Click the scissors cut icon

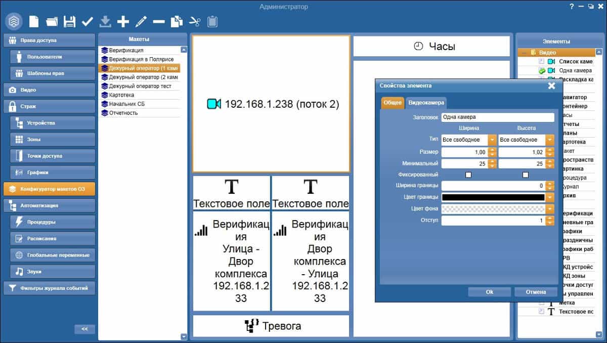point(195,22)
